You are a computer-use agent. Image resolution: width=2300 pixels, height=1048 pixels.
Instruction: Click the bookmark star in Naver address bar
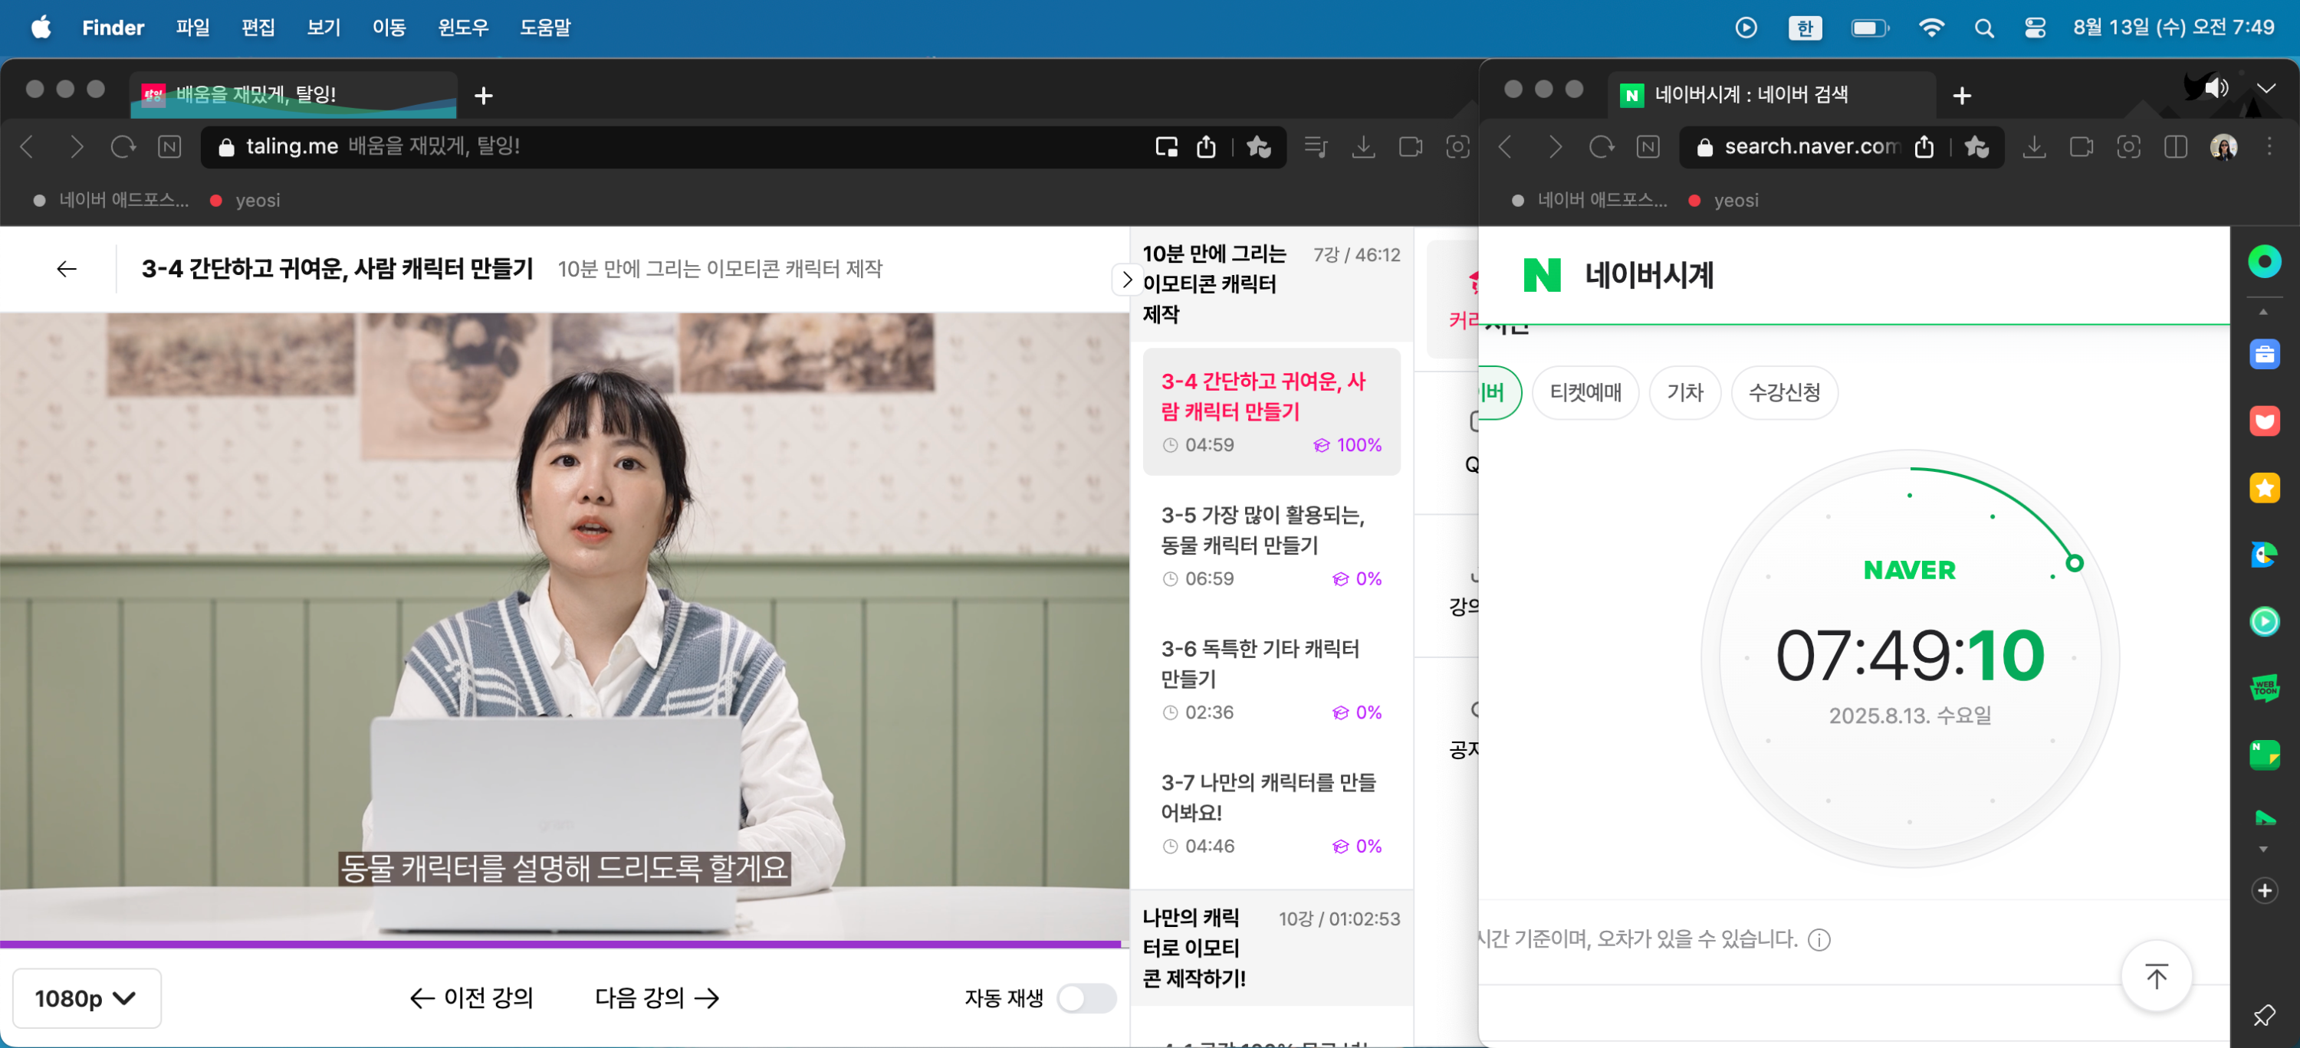1976,146
